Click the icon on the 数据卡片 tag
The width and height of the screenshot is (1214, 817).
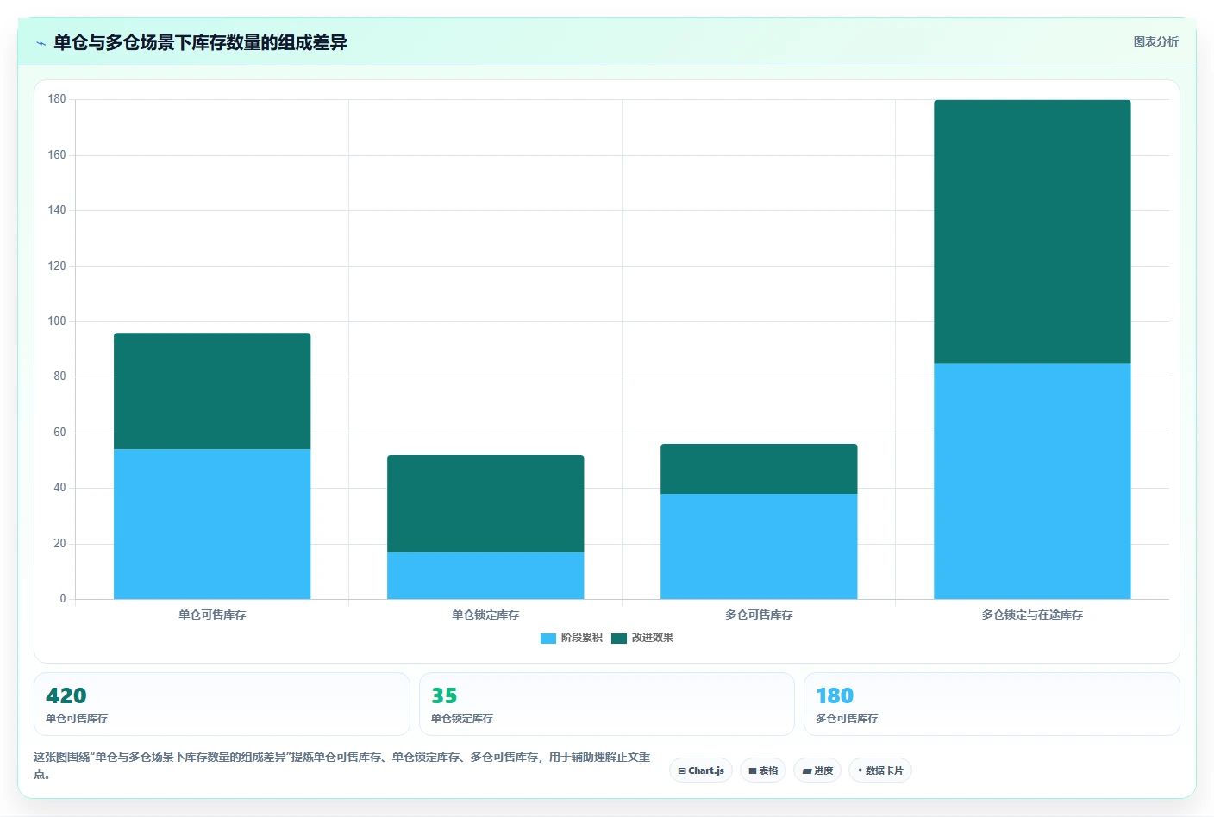(860, 770)
